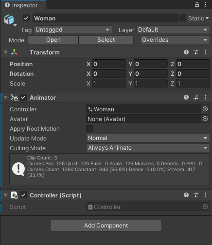Collapse the Controller Script component
Screen dimensions: 212x245
pyautogui.click(x=6, y=195)
